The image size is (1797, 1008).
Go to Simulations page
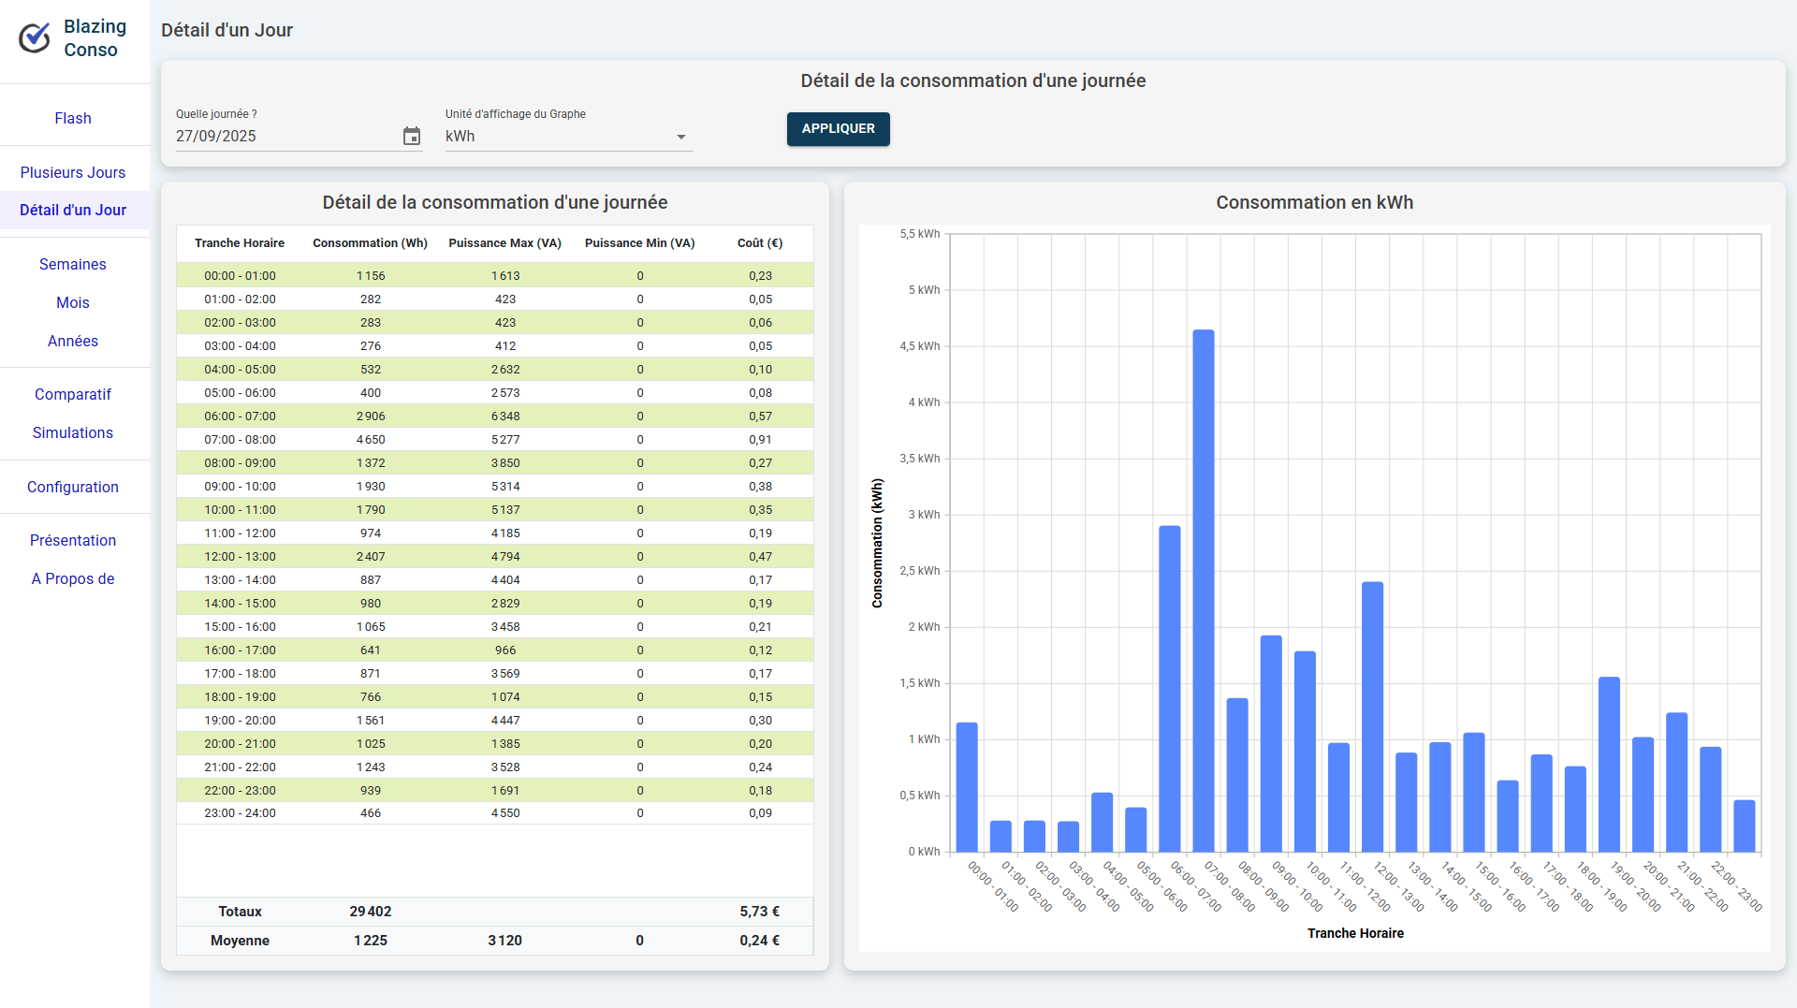[73, 433]
